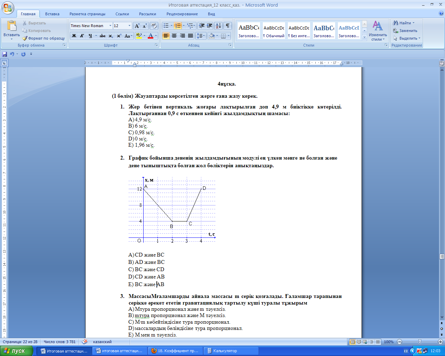Toggle Align Left paragraph
445x356 pixels.
[166, 36]
